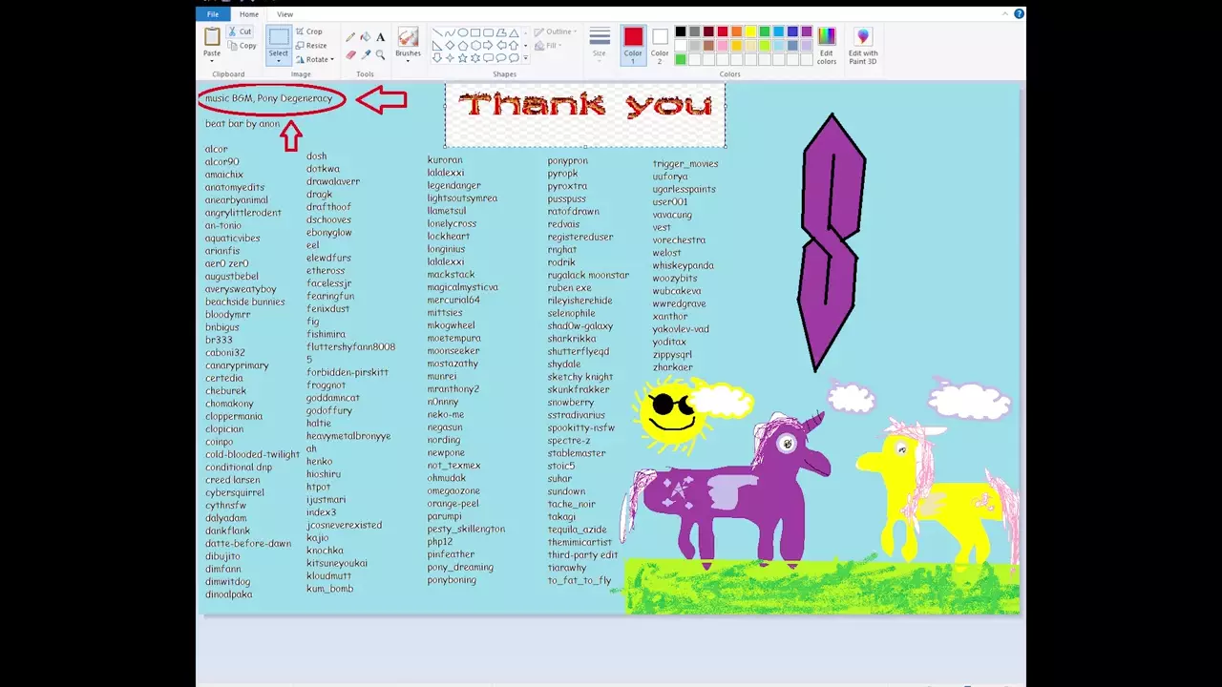
Task: Activate the Text tool
Action: coord(380,37)
